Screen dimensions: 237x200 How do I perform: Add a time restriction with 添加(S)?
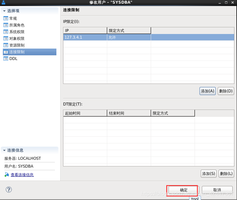point(209,173)
